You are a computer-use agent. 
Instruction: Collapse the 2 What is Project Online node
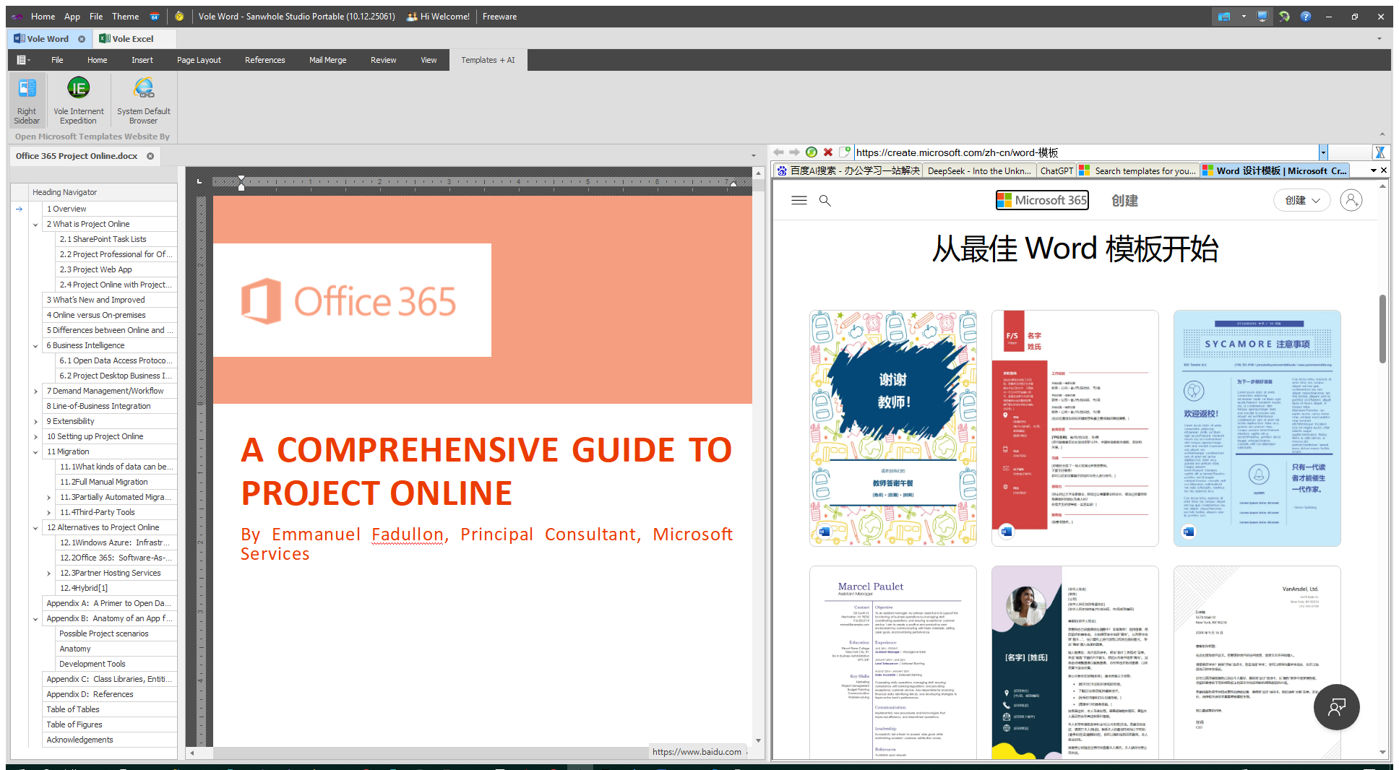point(35,225)
